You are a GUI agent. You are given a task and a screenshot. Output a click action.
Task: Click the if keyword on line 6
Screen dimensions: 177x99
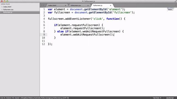(56, 25)
